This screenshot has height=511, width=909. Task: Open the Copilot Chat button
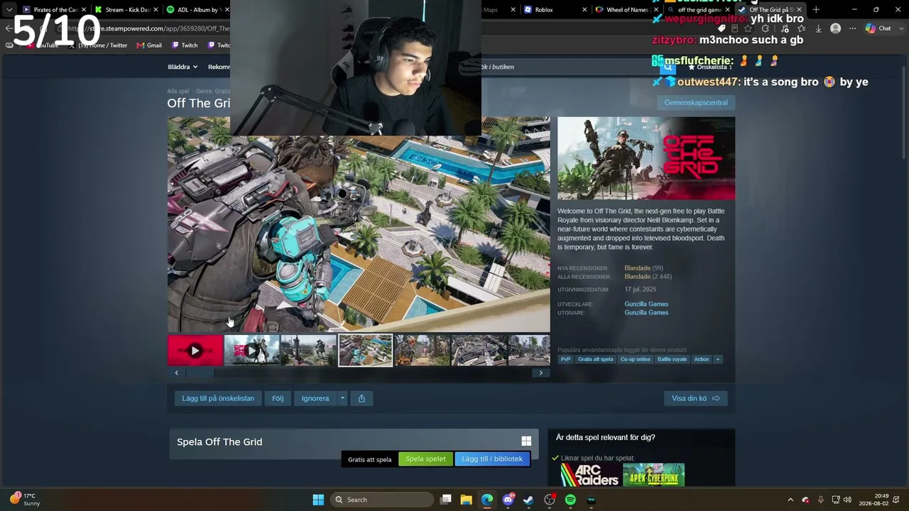[x=878, y=28]
